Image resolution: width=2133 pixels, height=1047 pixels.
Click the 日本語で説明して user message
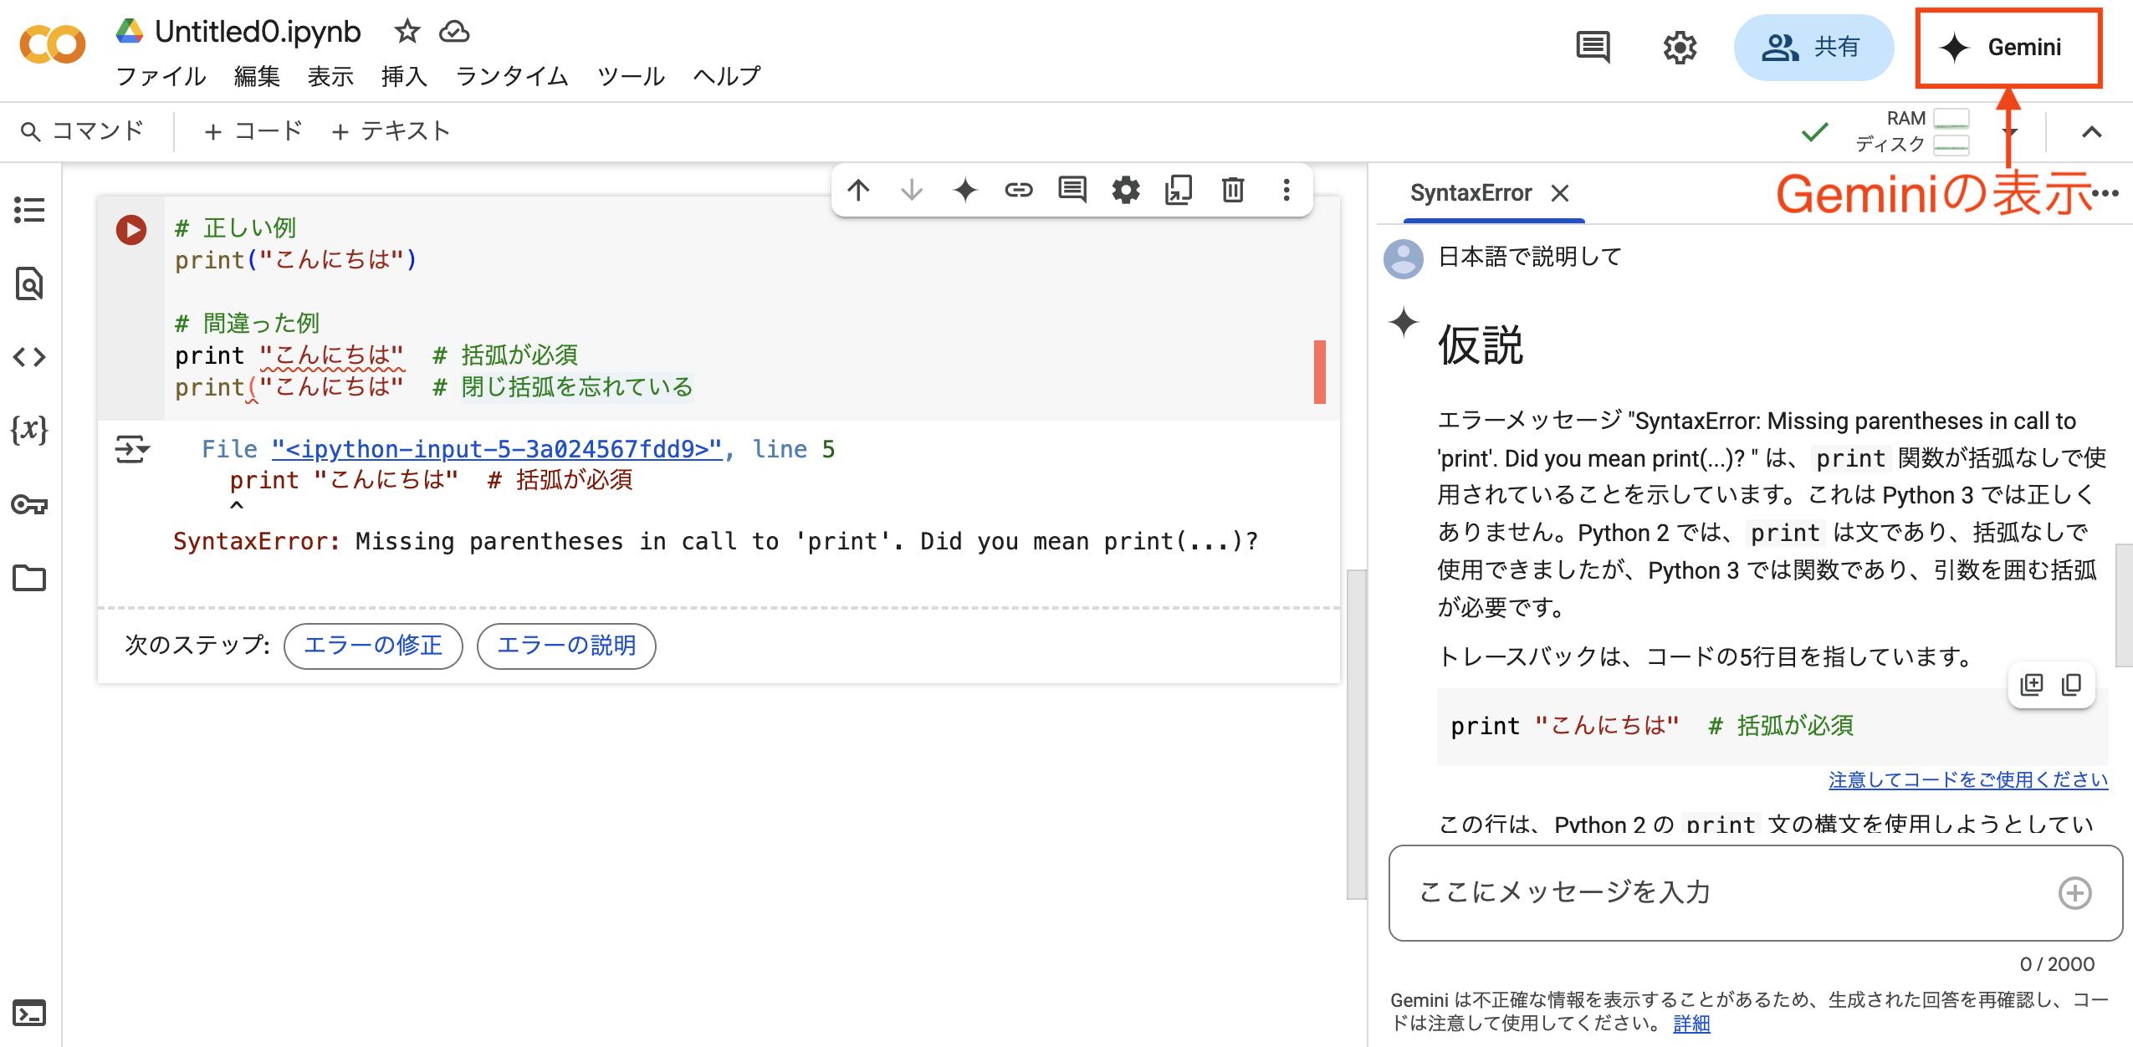pos(1530,257)
